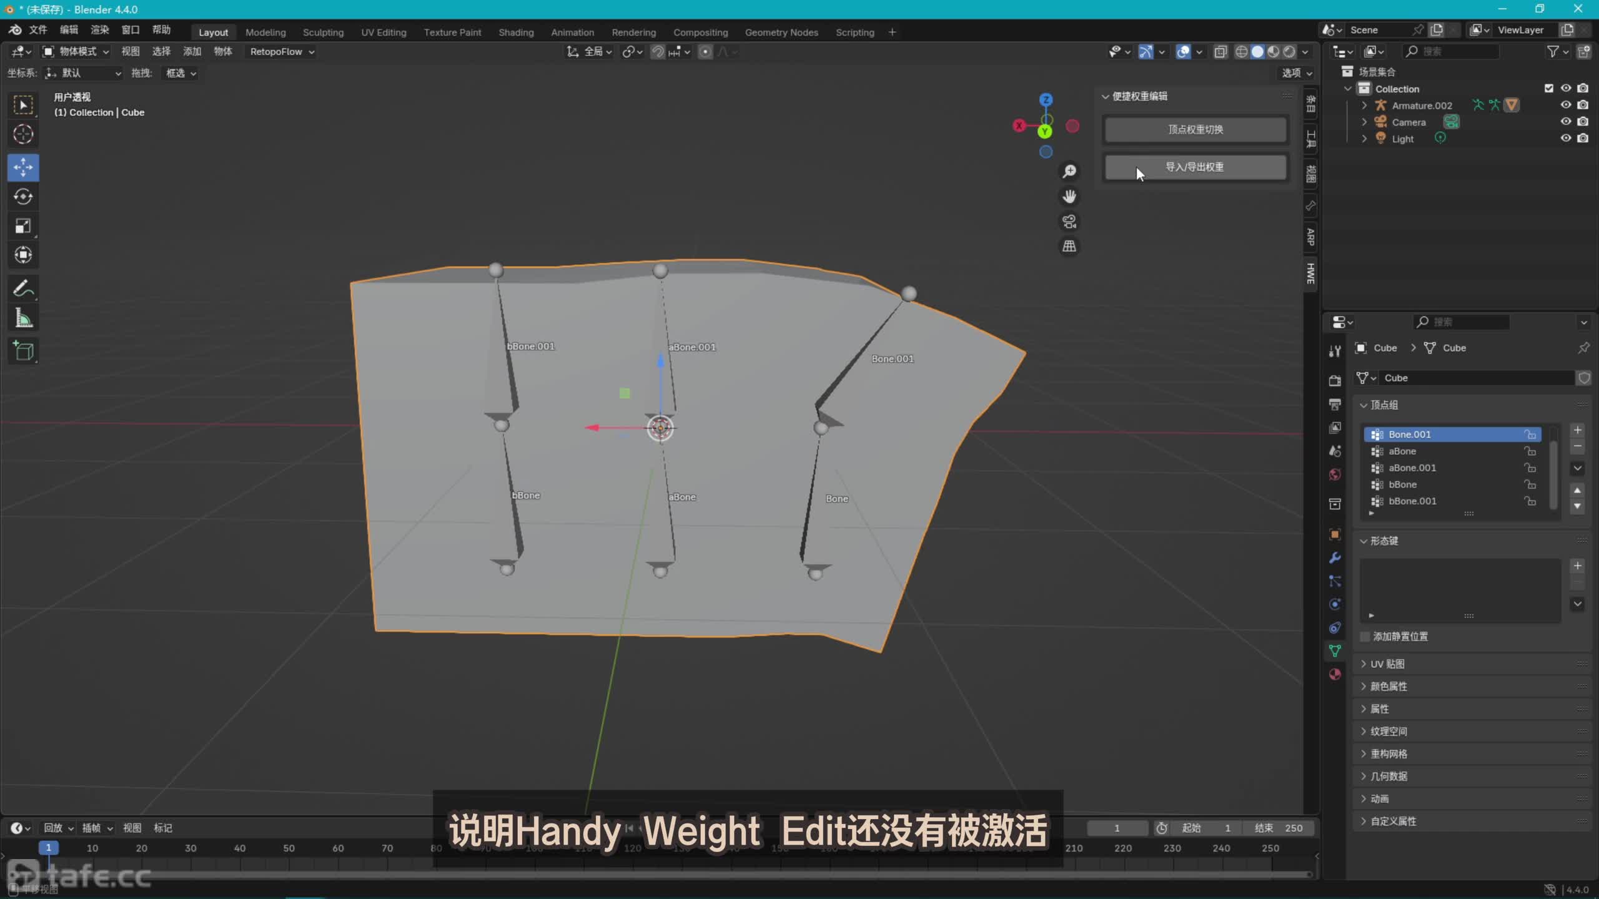The height and width of the screenshot is (899, 1599).
Task: Switch to the Sculpting workspace tab
Action: pyautogui.click(x=323, y=32)
